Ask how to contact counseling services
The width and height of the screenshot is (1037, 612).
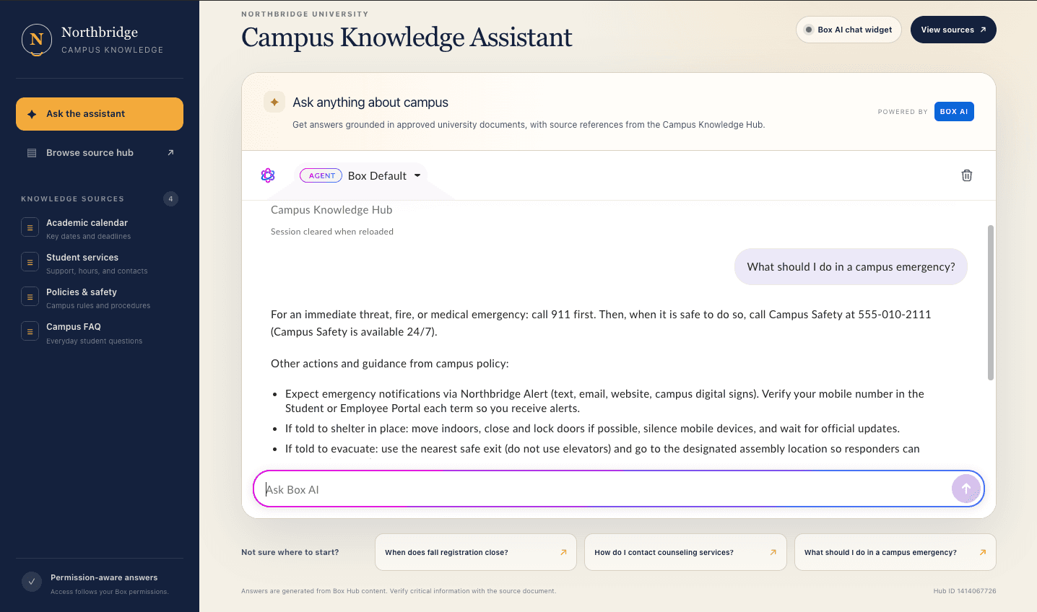(685, 552)
